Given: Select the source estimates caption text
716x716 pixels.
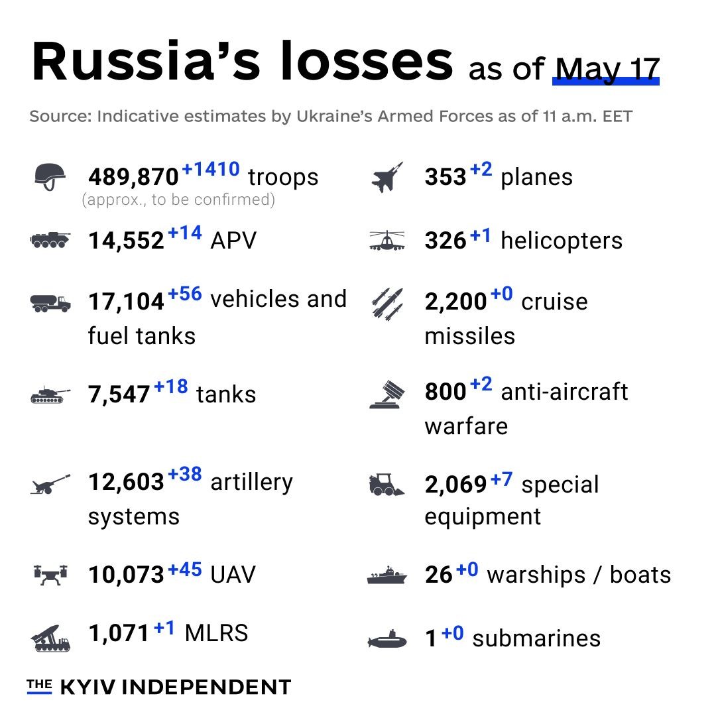Looking at the screenshot, I should coord(331,116).
